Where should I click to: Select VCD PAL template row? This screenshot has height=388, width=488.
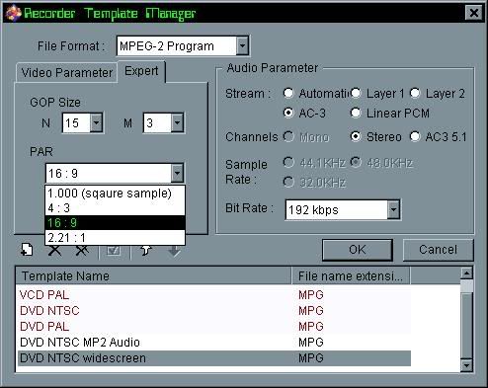(214, 294)
